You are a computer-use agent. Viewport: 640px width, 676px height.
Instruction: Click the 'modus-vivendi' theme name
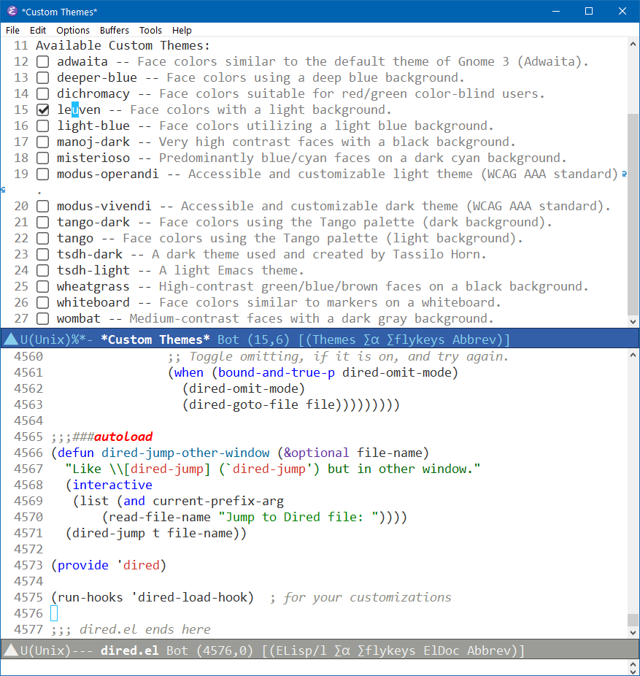(x=104, y=206)
